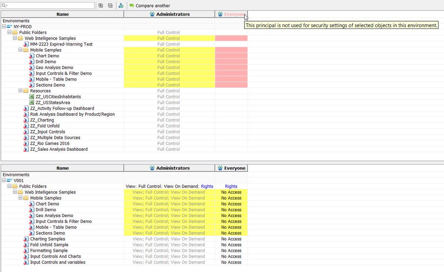Click the ZZ_USStatesArea Excel file icon
The image size is (444, 272).
(x=32, y=102)
